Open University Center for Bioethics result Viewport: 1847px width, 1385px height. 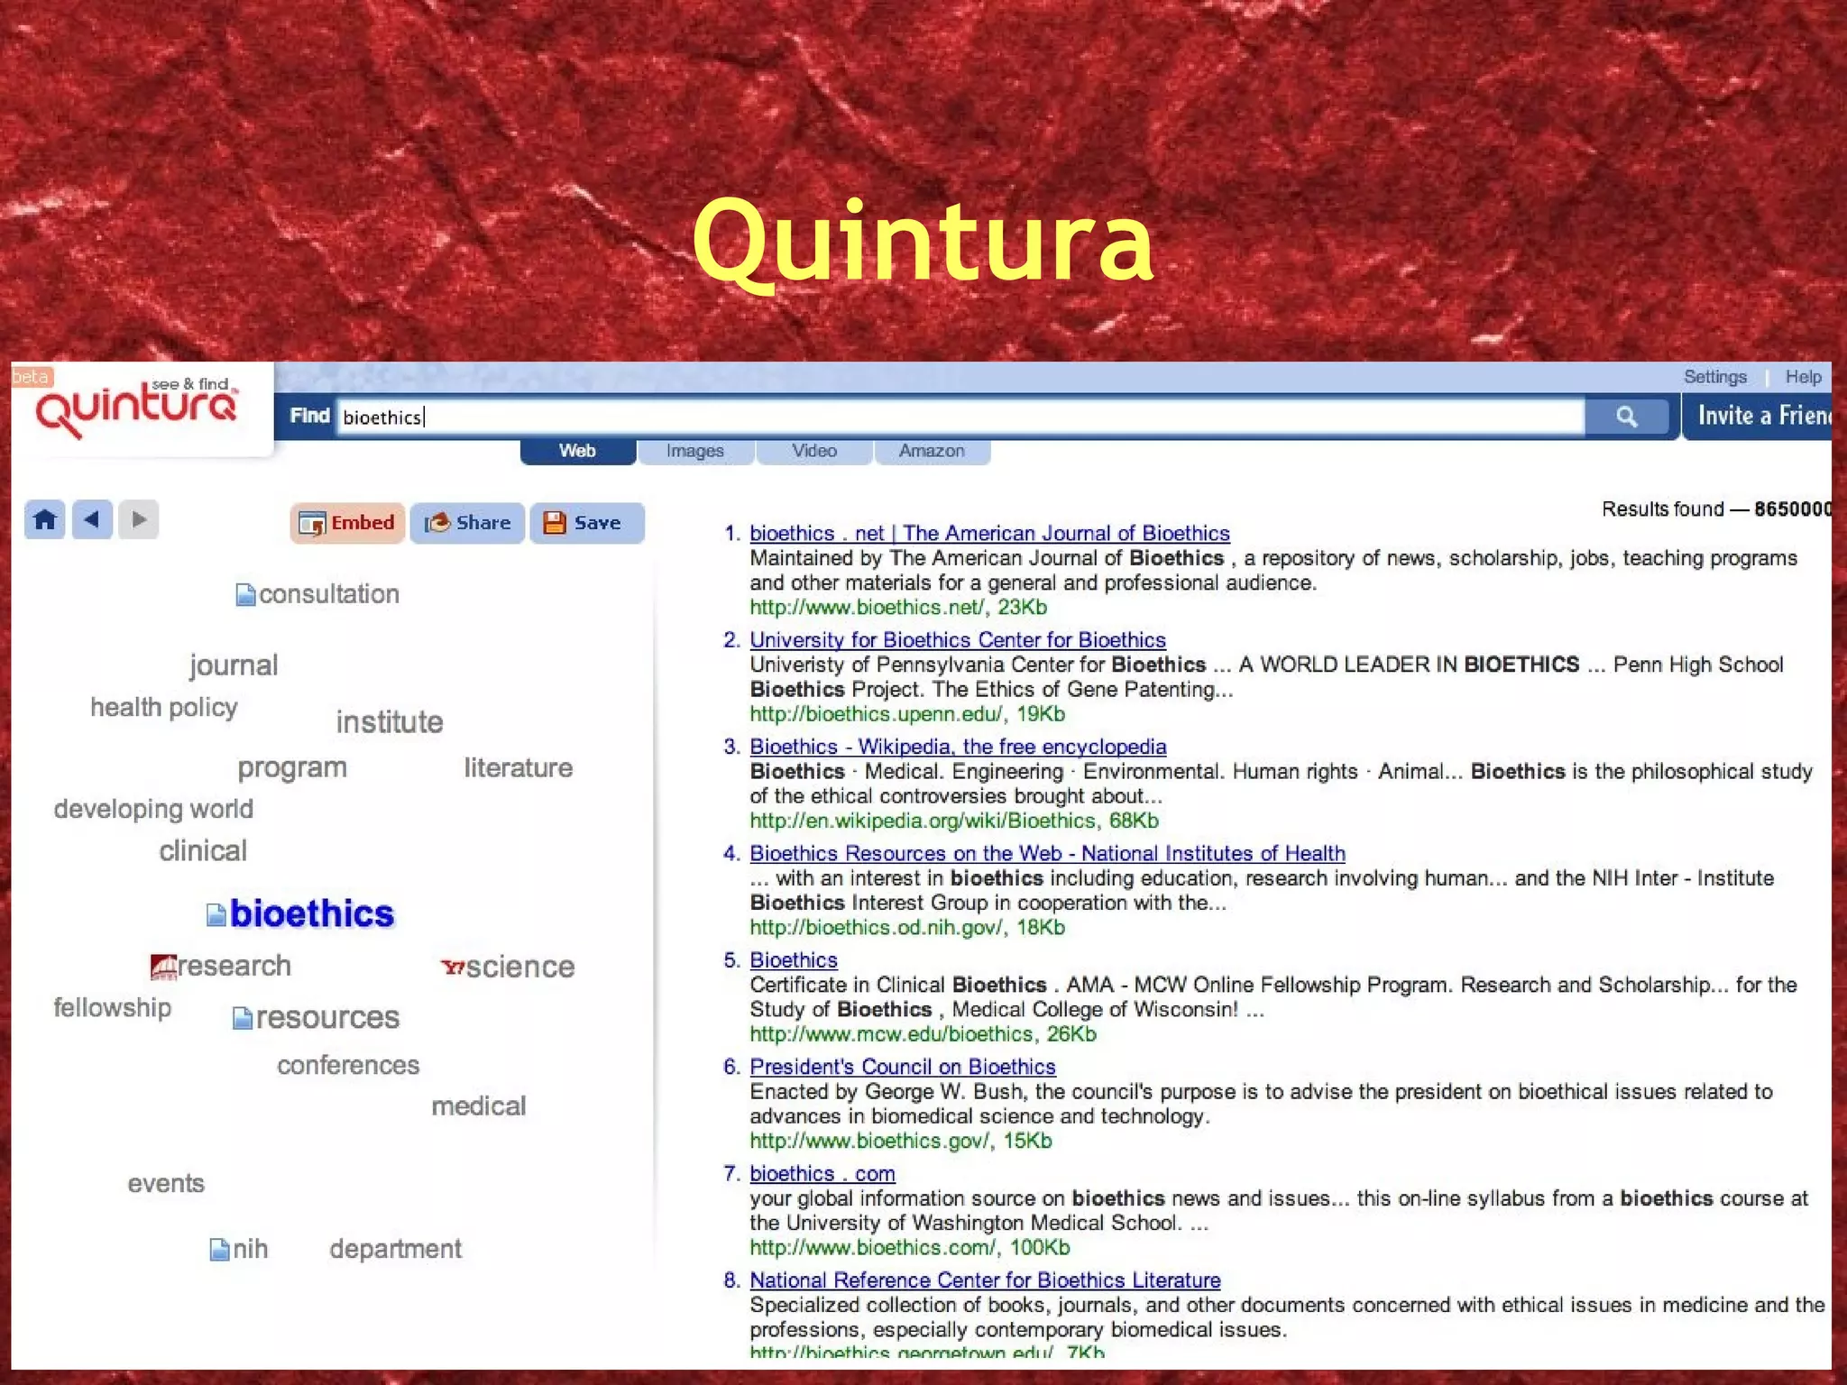958,640
